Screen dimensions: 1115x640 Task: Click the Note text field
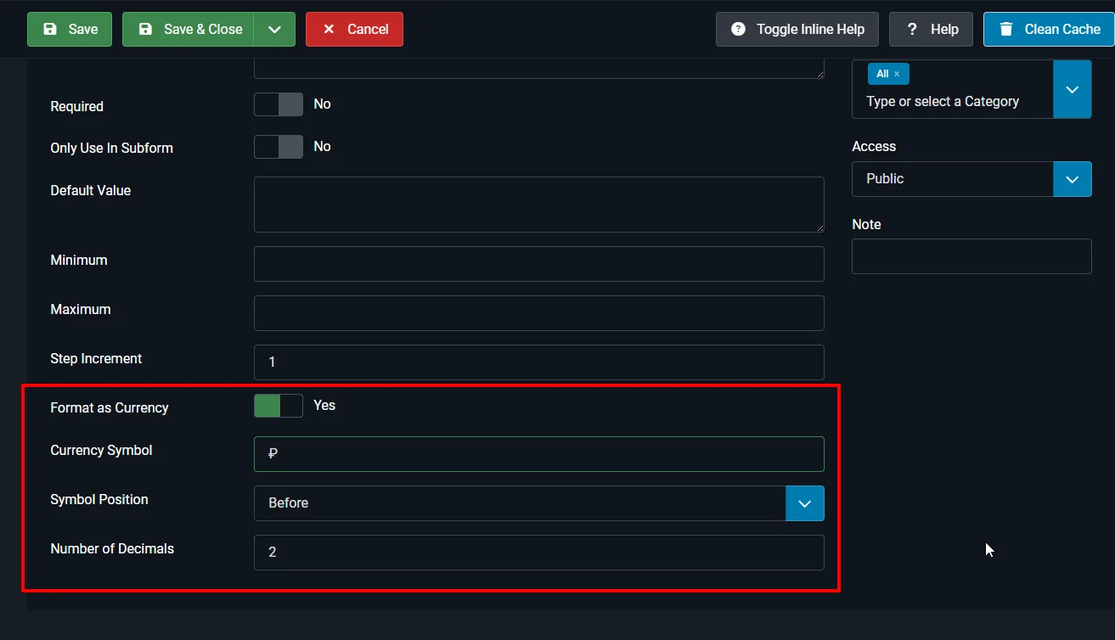pyautogui.click(x=971, y=256)
